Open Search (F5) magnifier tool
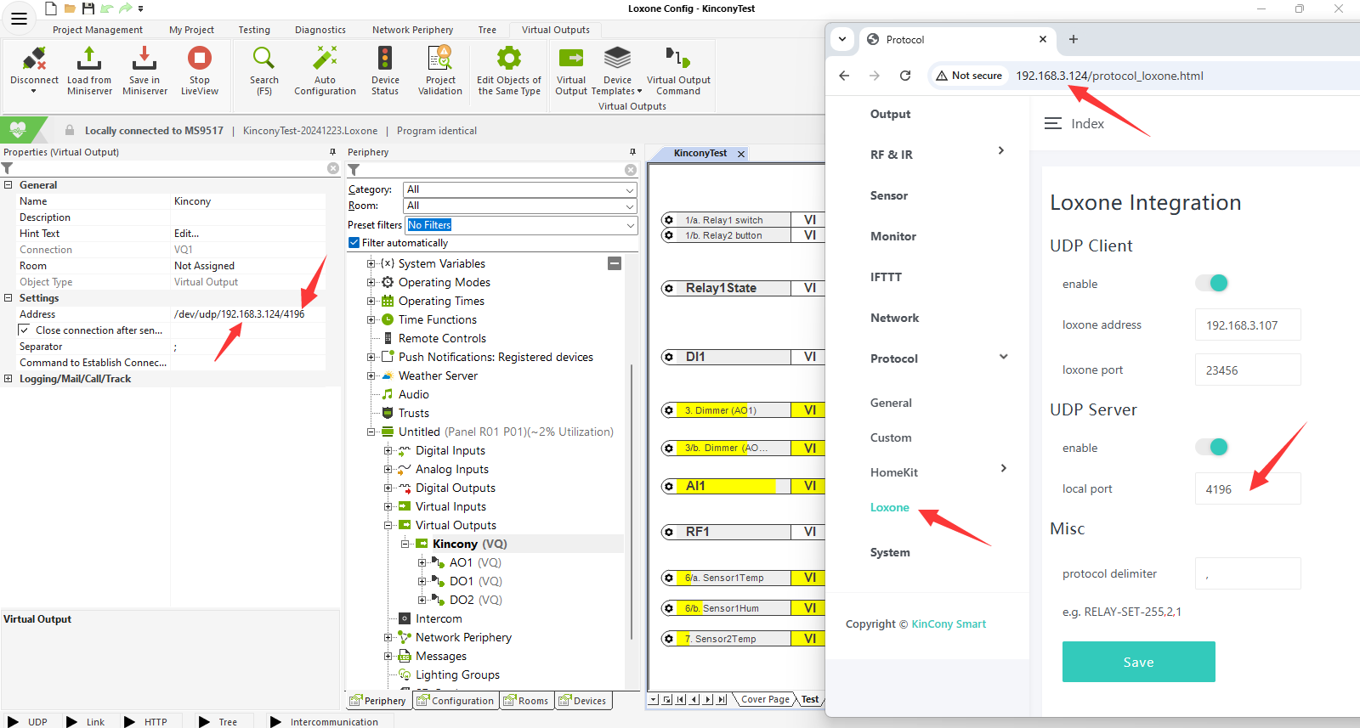 (263, 59)
